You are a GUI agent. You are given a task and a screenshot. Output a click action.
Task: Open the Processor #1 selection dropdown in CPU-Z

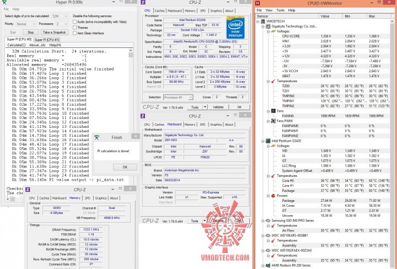pyautogui.click(x=178, y=97)
